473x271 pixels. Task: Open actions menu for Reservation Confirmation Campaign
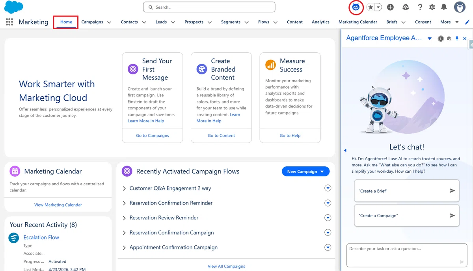pyautogui.click(x=328, y=232)
